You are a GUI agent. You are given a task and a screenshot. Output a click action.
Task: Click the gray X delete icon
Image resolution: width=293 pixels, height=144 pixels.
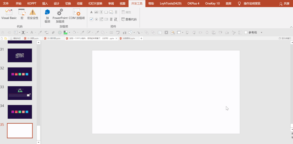point(166,33)
